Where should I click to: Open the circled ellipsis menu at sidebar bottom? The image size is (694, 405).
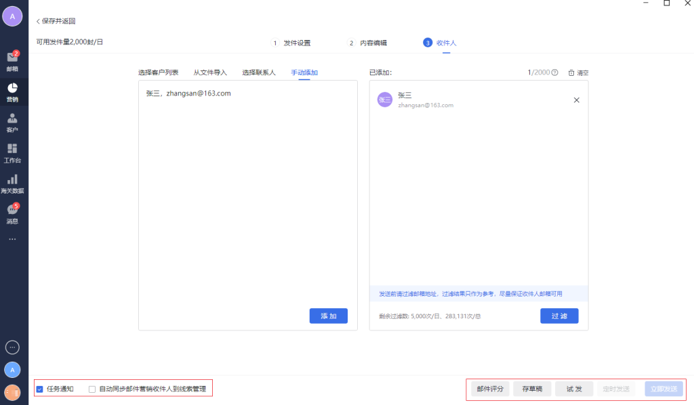point(12,347)
